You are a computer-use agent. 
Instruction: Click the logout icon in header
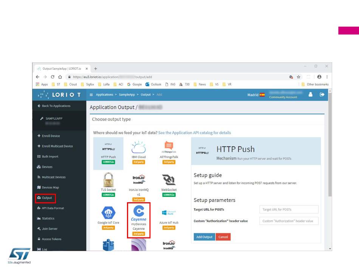[322, 94]
